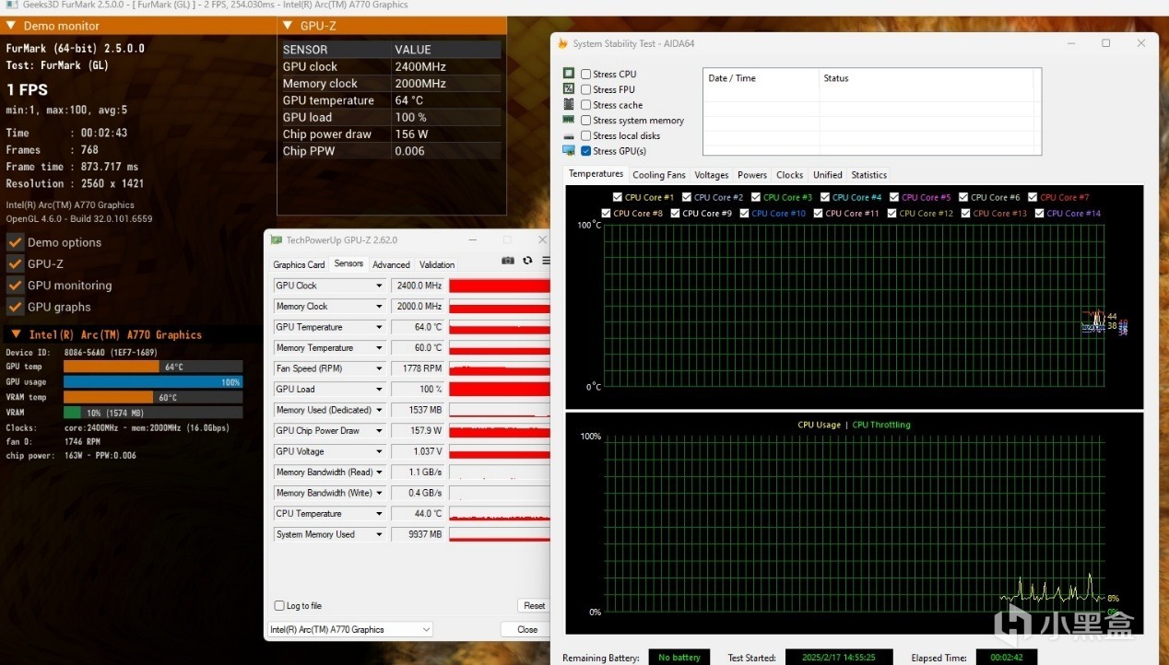Click the Stress GPU(s) monitor icon
The width and height of the screenshot is (1169, 665).
[x=569, y=150]
